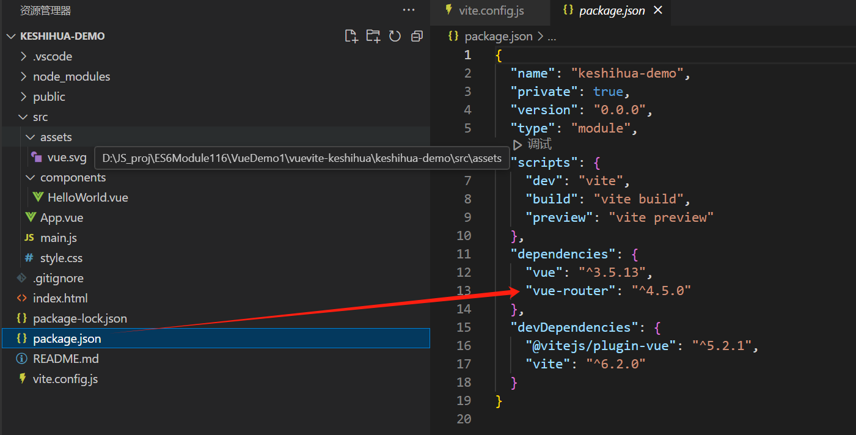Screen dimensions: 856x435
Task: Click the "keshihua-demo" name value
Action: (627, 73)
